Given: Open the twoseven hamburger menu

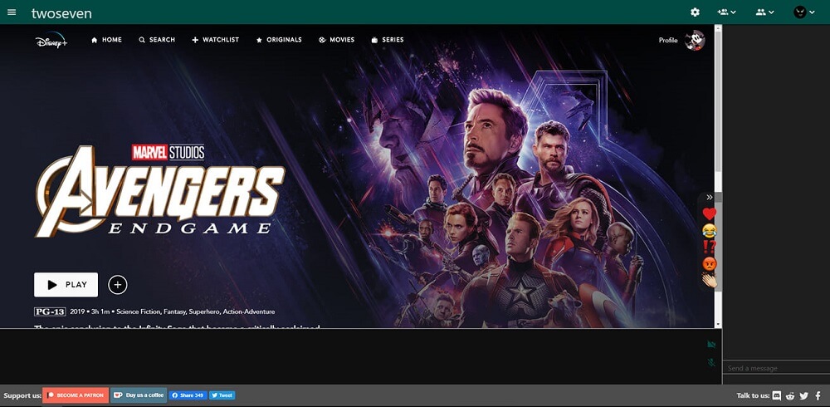Looking at the screenshot, I should 12,12.
